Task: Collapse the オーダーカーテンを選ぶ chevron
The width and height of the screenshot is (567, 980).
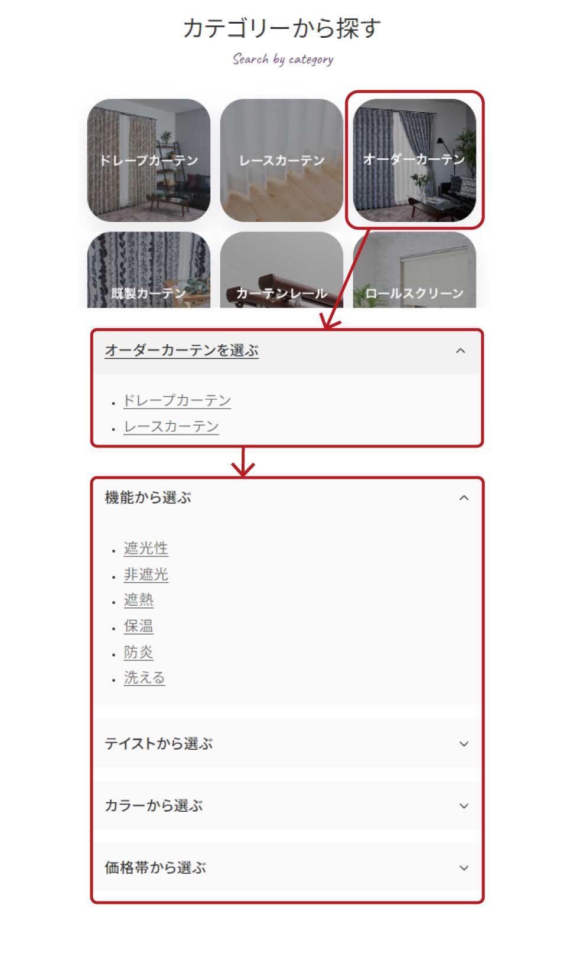Action: pos(461,351)
